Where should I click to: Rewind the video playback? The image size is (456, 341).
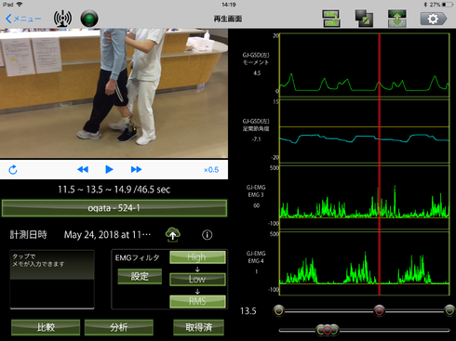(83, 169)
